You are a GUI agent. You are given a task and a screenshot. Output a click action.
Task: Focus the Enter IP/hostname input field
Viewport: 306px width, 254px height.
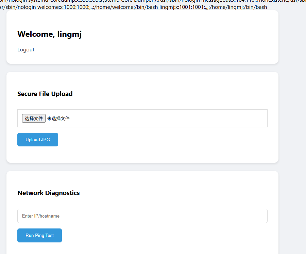142,216
